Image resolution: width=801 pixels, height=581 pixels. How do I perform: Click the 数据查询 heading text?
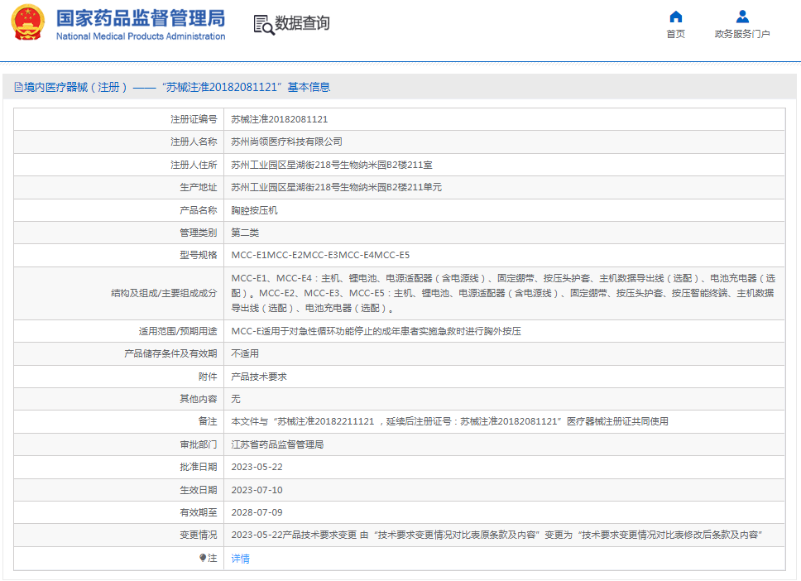pos(302,24)
